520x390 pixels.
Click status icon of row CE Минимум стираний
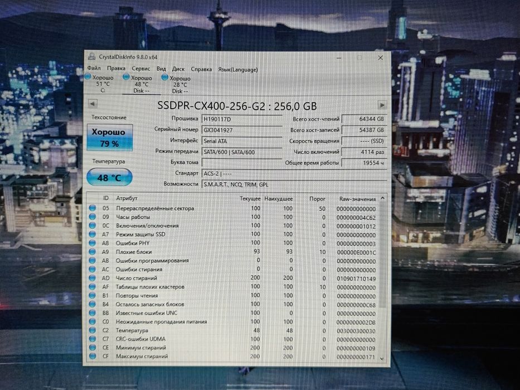click(x=93, y=348)
